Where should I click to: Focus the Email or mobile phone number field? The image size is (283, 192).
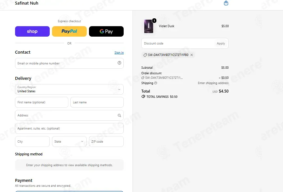click(69, 63)
